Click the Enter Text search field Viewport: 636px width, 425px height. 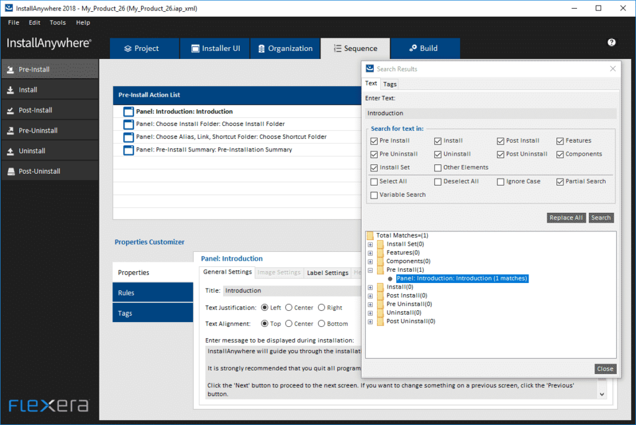(489, 114)
